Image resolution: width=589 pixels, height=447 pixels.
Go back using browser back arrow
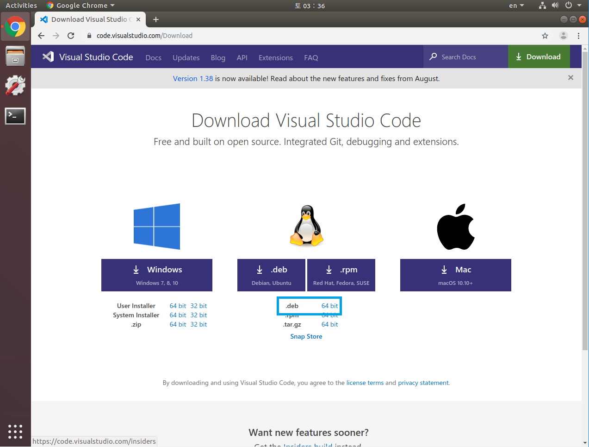[41, 36]
